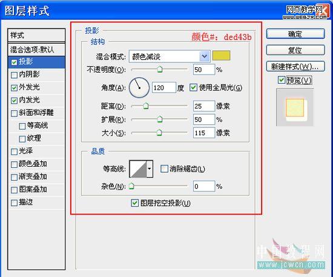Open the yellow shadow color swatch

(221, 56)
